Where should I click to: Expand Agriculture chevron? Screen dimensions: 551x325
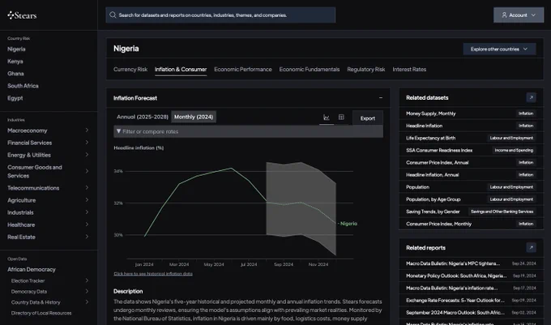coord(87,200)
